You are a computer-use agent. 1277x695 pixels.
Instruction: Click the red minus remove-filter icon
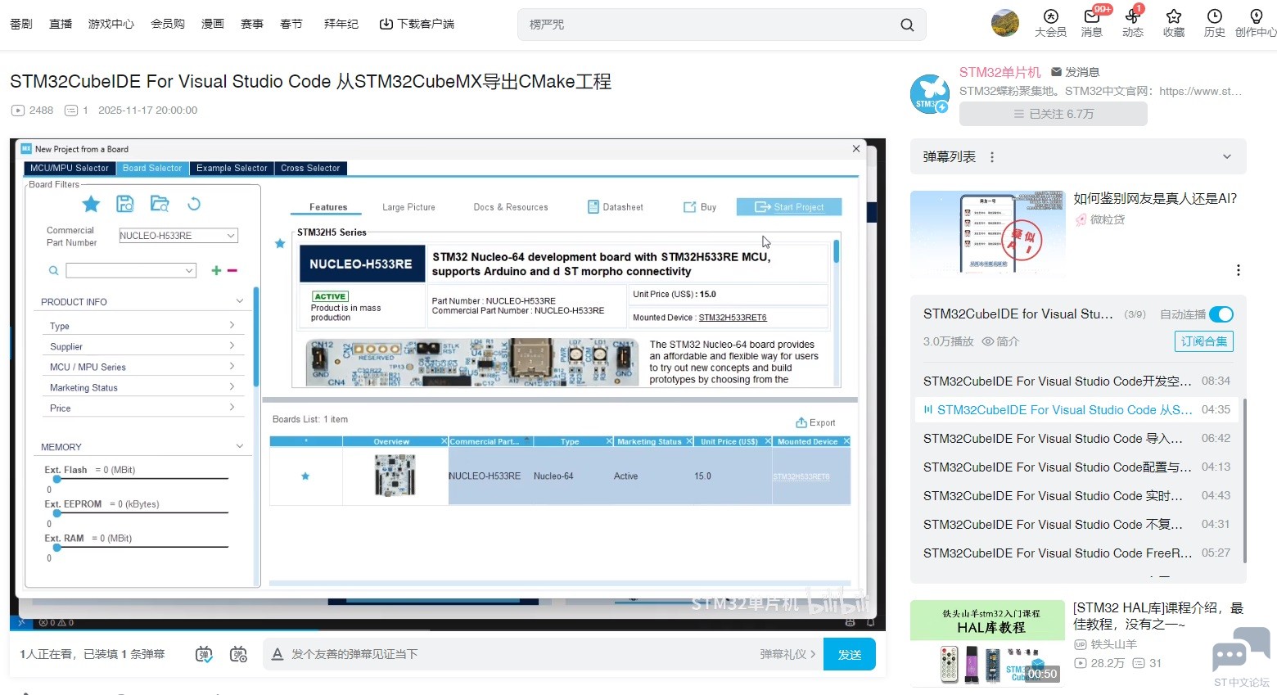[x=232, y=270]
